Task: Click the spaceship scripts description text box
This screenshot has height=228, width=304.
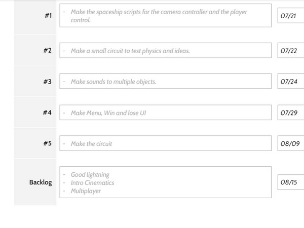Action: (x=165, y=15)
